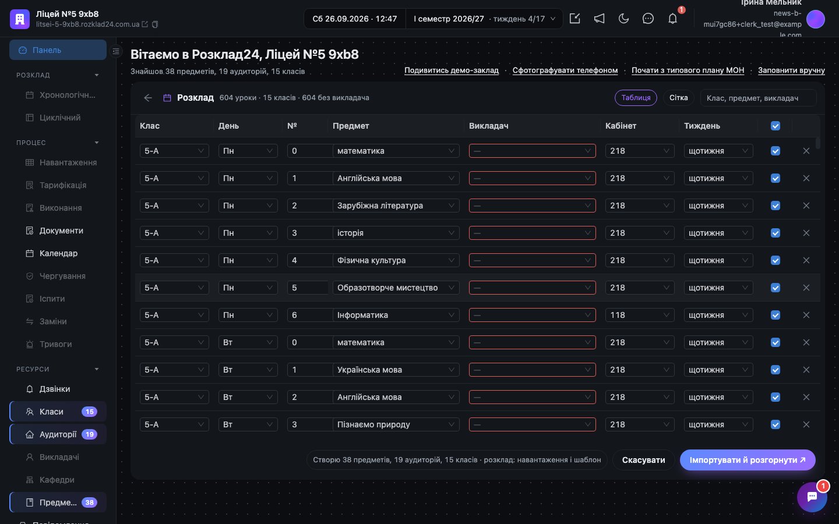Open the school site via the external link icon
This screenshot has width=839, height=524.
pos(145,24)
